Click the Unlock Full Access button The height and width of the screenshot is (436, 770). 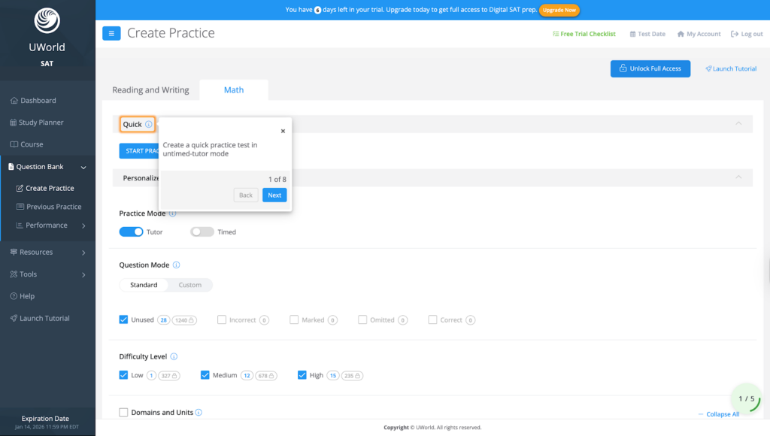click(650, 68)
